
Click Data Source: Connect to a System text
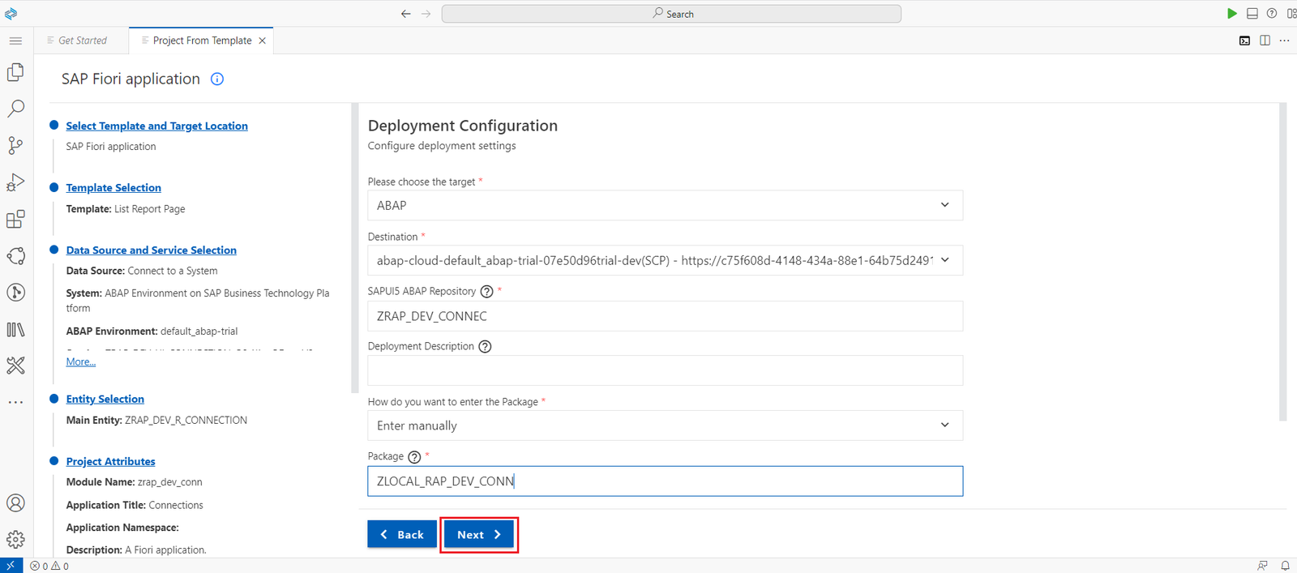142,271
